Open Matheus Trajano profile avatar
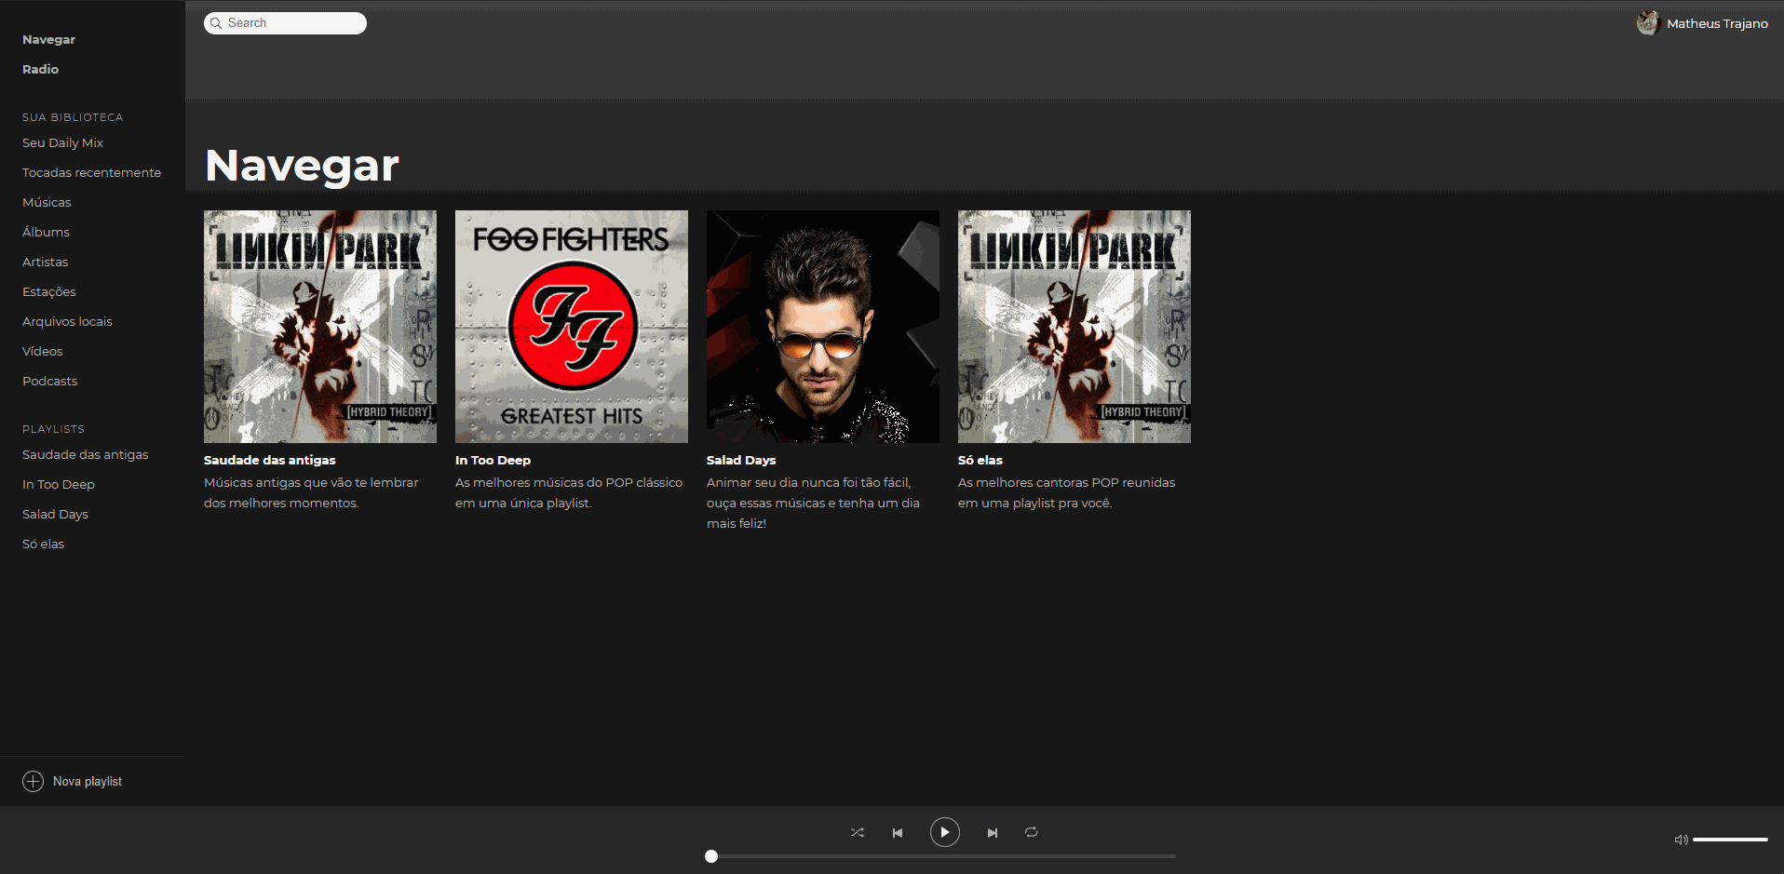The height and width of the screenshot is (874, 1784). coord(1648,23)
